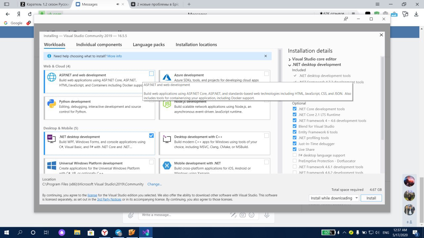Click the Desktop development with C++ icon

click(167, 139)
